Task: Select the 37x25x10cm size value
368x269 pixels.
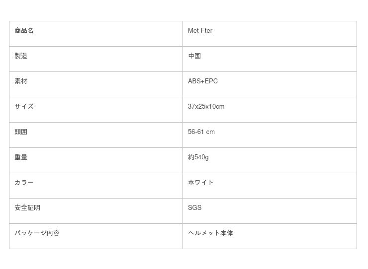Action: coord(206,107)
